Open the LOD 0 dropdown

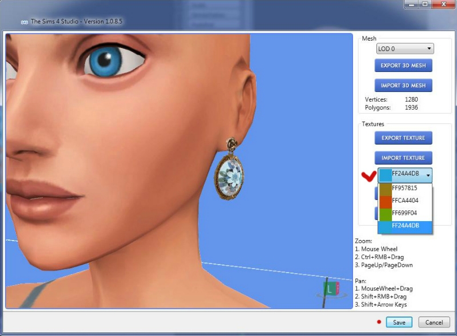405,49
